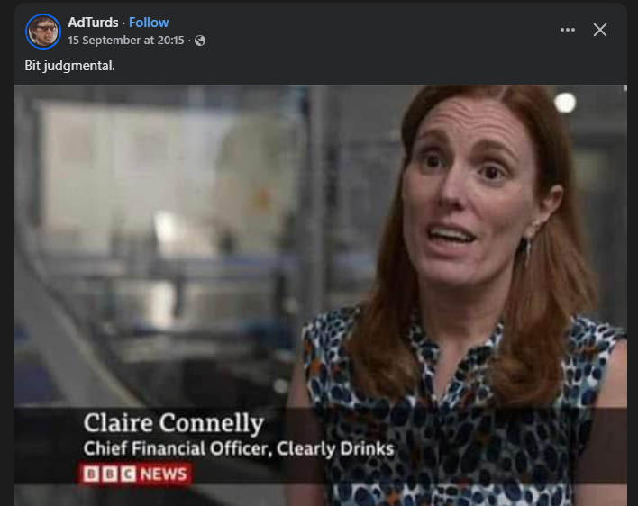The image size is (638, 506).
Task: Open the AdTurds profile picture
Action: 43,32
